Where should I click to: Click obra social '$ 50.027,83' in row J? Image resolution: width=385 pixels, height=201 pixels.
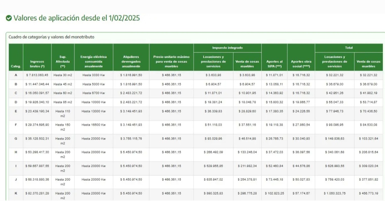click(x=301, y=179)
